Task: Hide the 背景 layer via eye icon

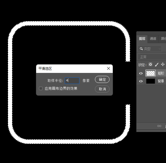Action: pyautogui.click(x=141, y=81)
